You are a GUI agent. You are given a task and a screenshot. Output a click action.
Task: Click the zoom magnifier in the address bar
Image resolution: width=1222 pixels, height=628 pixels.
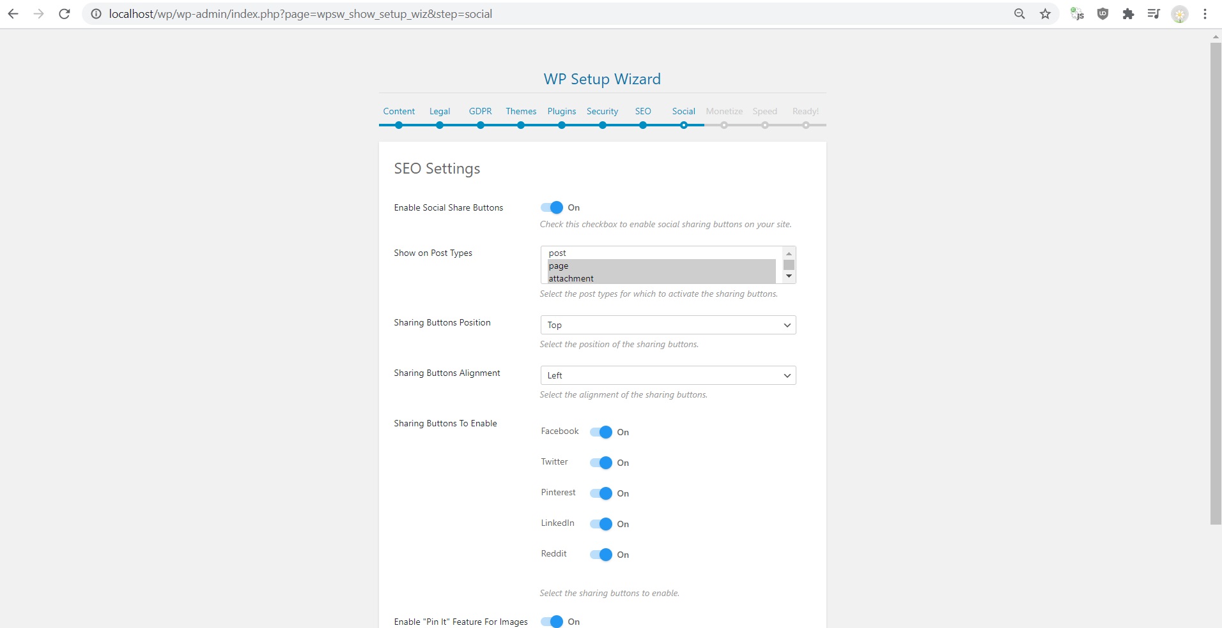click(x=1019, y=13)
